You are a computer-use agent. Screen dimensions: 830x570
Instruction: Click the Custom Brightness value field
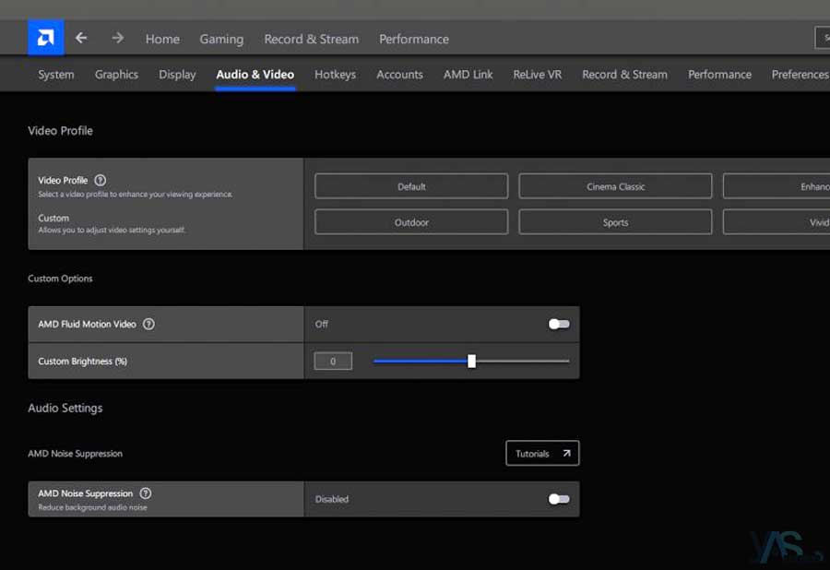(x=333, y=362)
